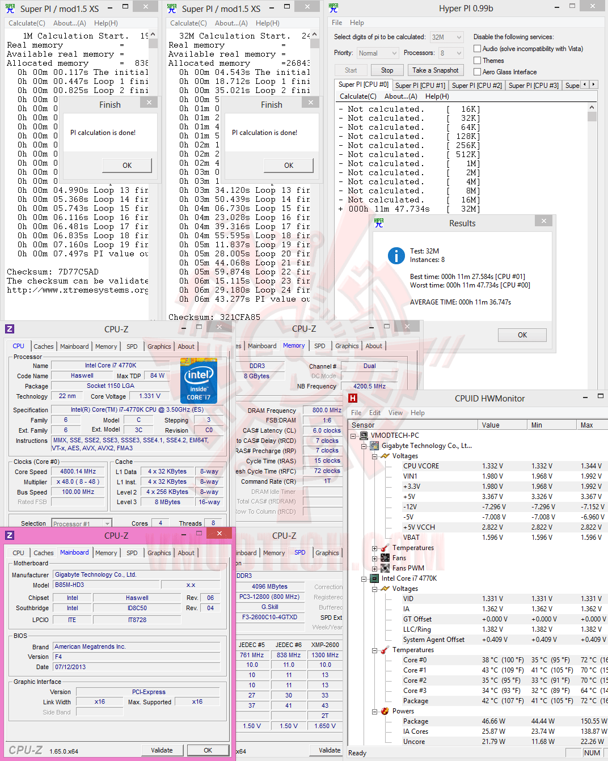This screenshot has height=761, width=608.
Task: Click the Voltages icon under Intel Core i7
Action: click(385, 589)
